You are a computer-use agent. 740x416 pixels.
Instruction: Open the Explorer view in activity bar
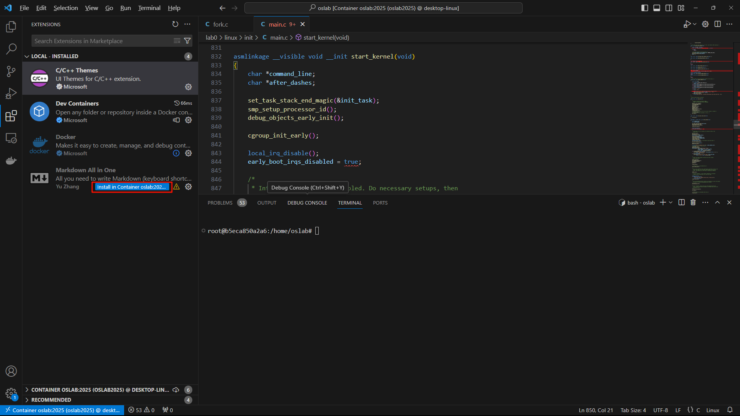11,27
